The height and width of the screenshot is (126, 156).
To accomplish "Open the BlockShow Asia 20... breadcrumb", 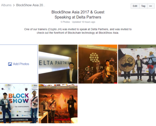I will click(31, 5).
